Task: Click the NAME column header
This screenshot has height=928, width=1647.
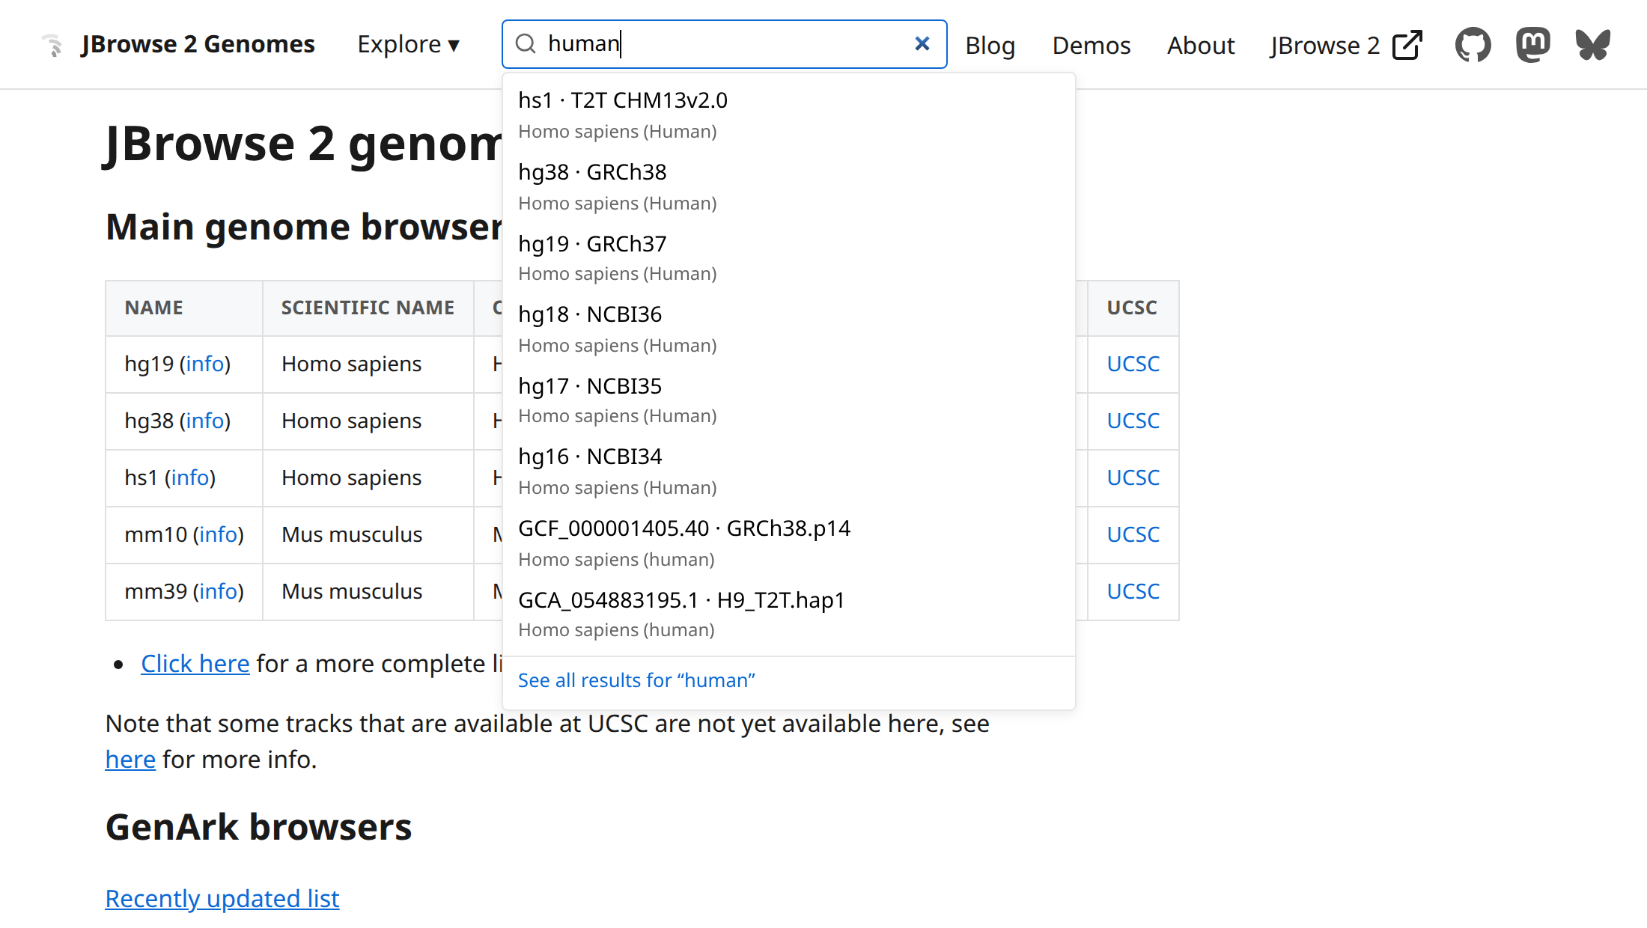Action: [x=184, y=308]
